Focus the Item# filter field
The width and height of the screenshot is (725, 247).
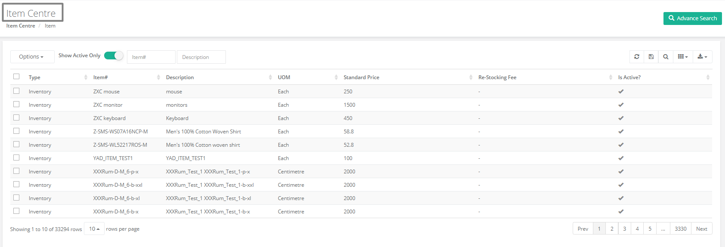(x=151, y=57)
